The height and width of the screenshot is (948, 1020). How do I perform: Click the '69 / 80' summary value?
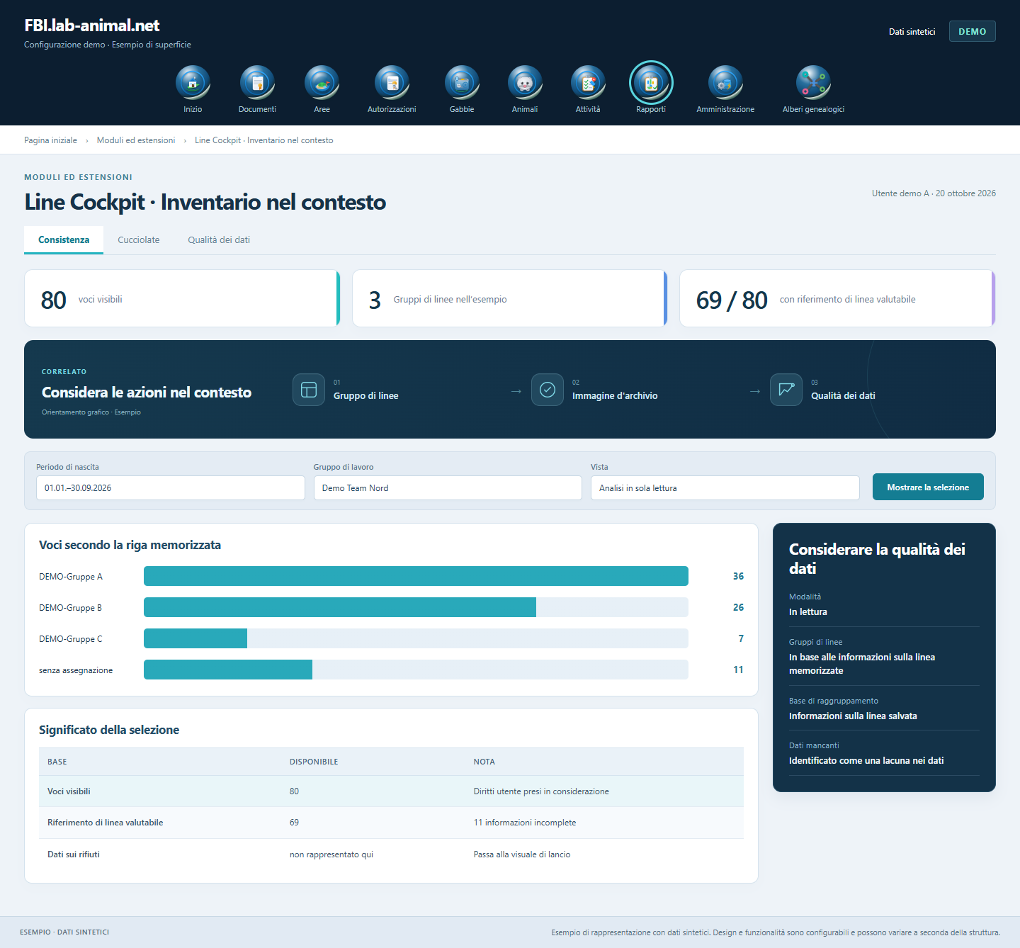(732, 300)
